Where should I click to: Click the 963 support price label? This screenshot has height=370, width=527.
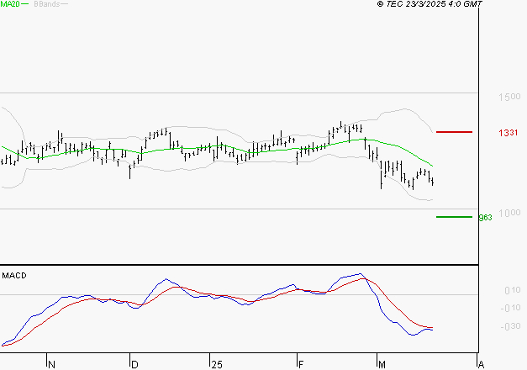484,218
